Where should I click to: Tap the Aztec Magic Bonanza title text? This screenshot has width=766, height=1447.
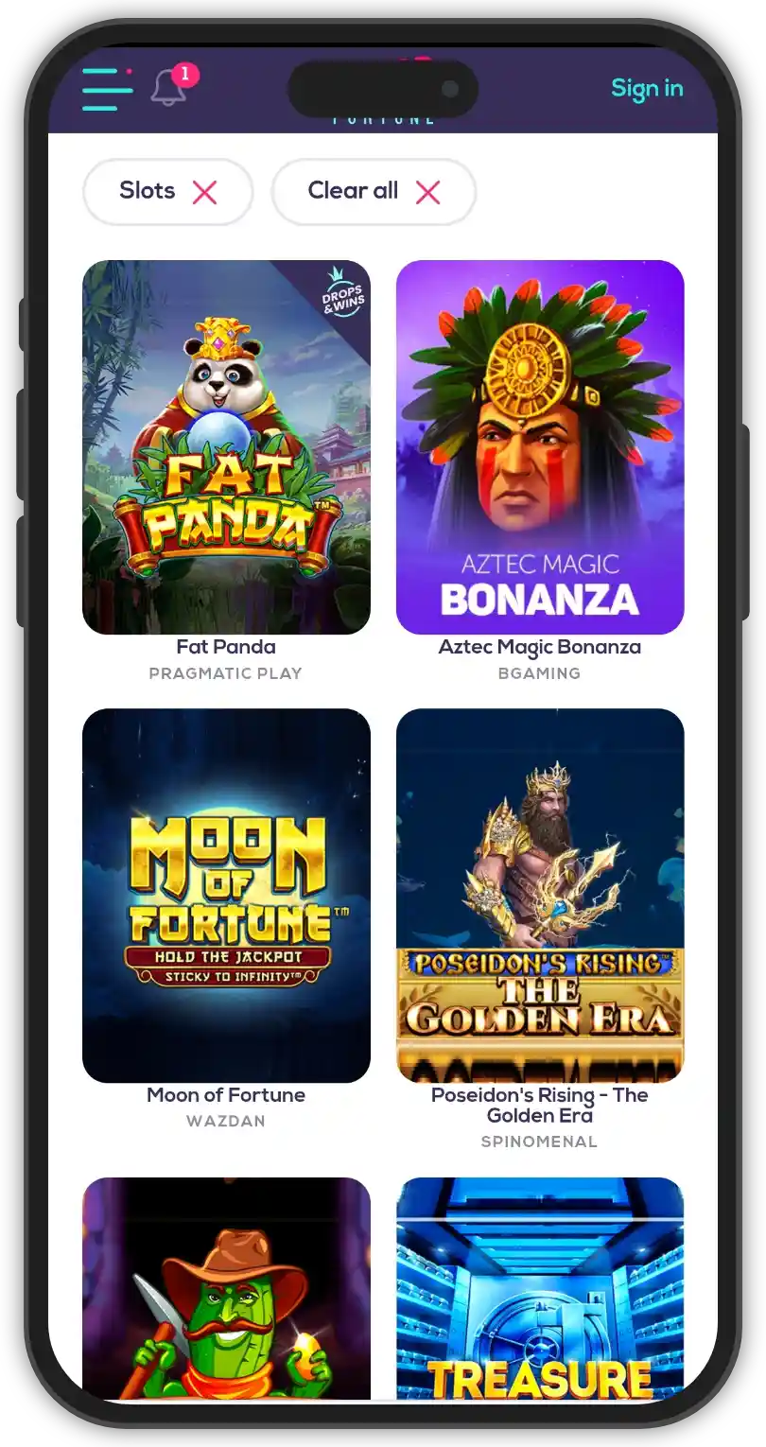(x=540, y=647)
